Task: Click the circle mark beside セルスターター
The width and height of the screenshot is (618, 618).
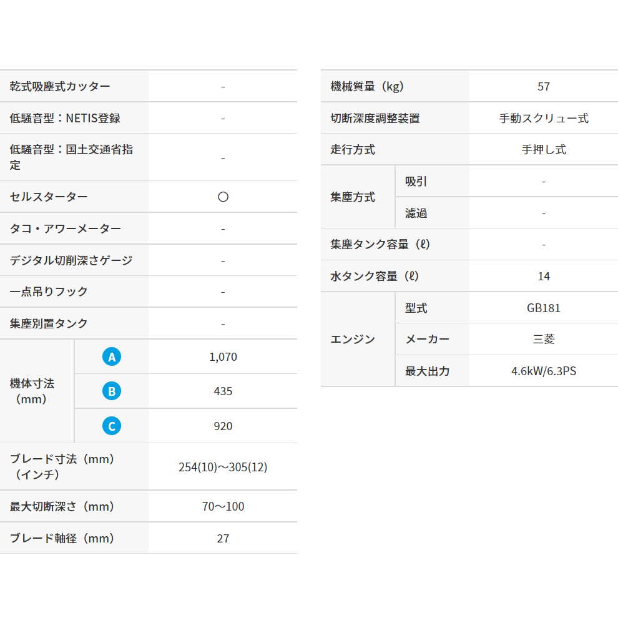Action: 223,197
